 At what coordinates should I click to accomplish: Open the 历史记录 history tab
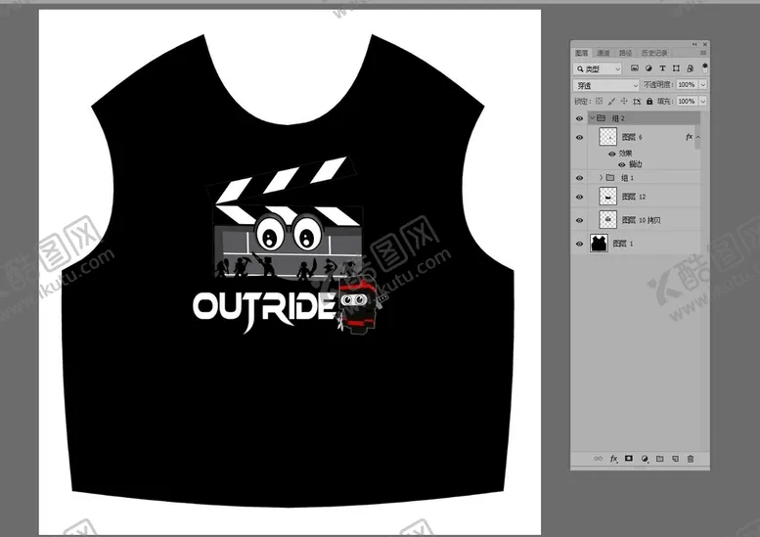(653, 52)
